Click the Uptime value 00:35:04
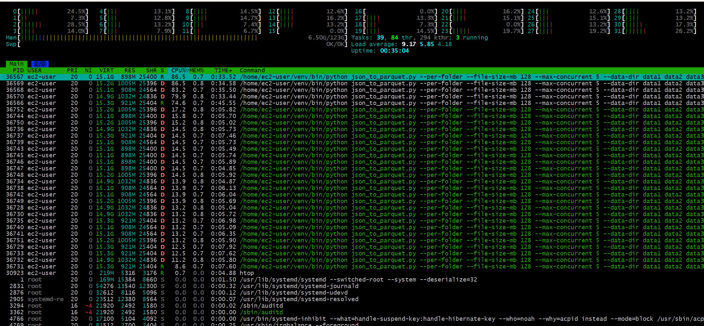 click(394, 51)
